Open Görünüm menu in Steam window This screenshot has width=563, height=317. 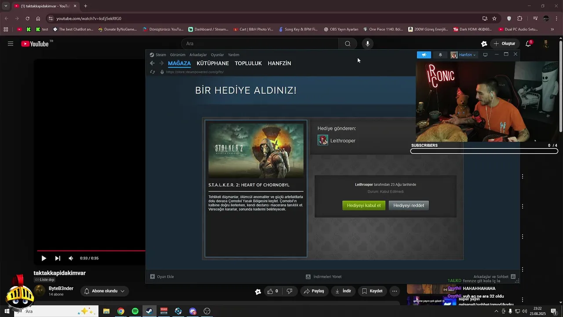178,55
